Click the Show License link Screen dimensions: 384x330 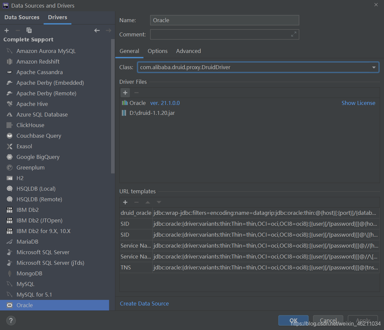(x=359, y=103)
